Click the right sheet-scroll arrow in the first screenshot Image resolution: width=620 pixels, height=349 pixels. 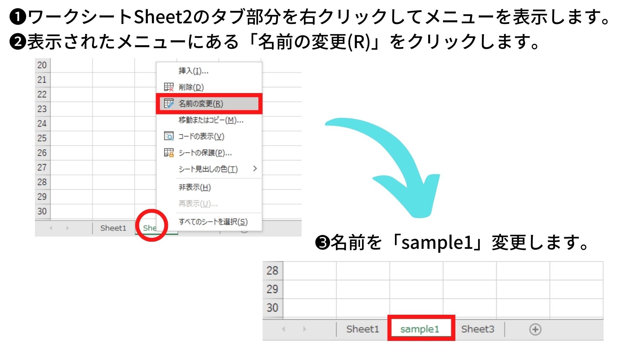point(67,228)
